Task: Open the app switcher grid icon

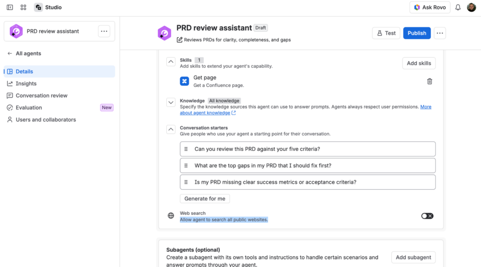Action: coord(23,7)
